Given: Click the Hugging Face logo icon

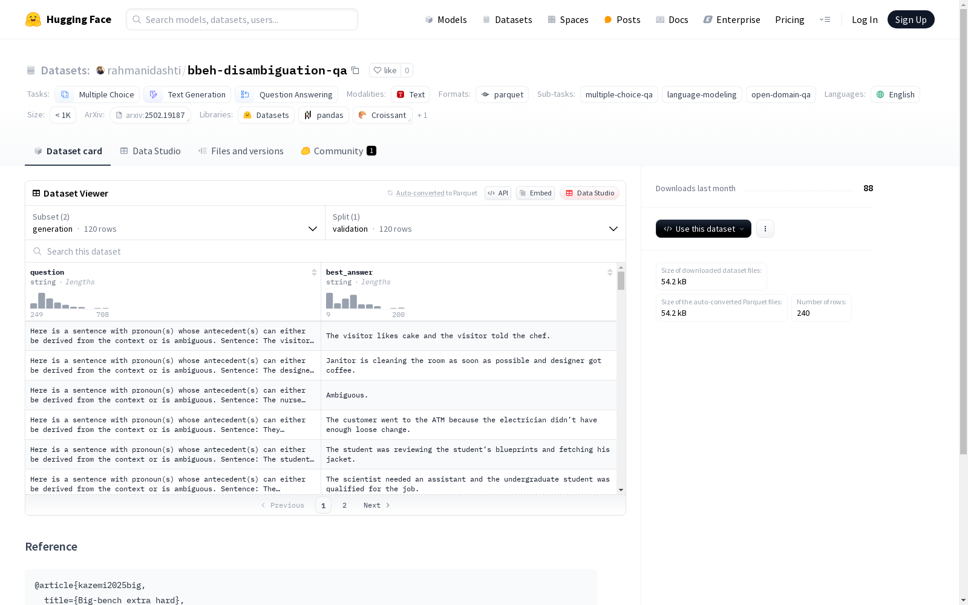Looking at the screenshot, I should coord(33,19).
